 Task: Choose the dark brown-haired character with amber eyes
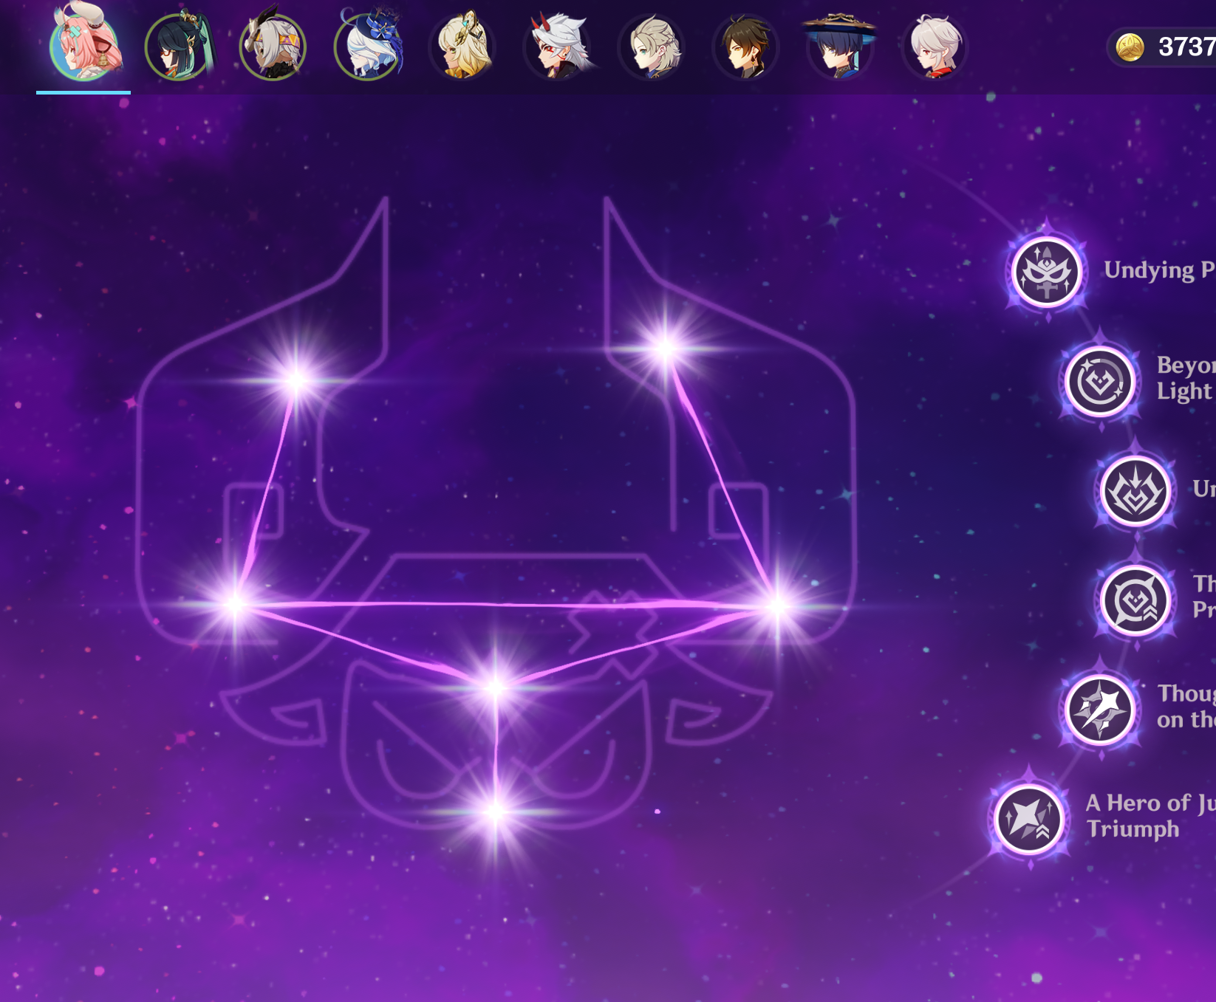tap(746, 46)
